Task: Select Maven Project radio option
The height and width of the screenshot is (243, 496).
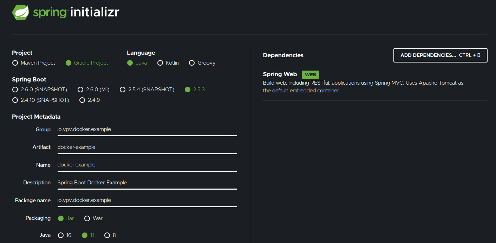Action: point(34,63)
